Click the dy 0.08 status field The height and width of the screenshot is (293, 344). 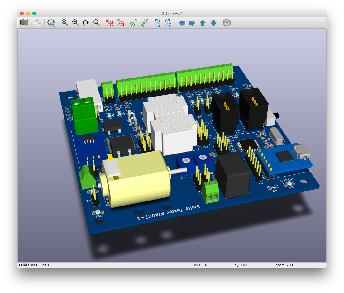pos(241,265)
